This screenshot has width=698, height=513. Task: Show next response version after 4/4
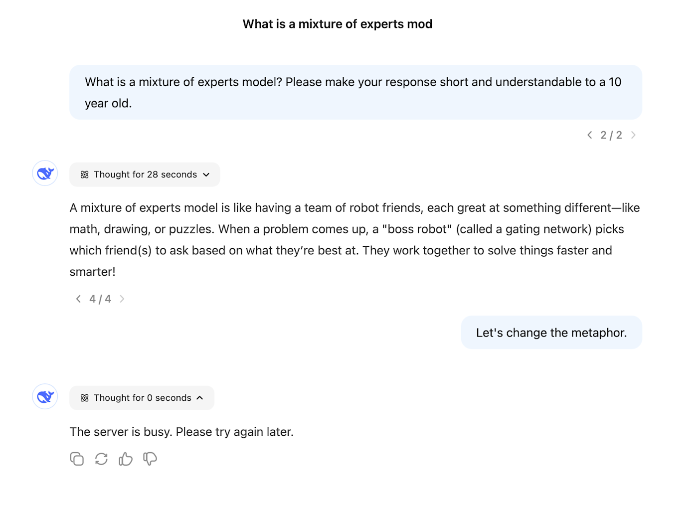122,299
